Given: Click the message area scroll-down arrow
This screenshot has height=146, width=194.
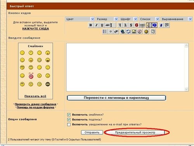Looking at the screenshot, I should [x=186, y=89].
